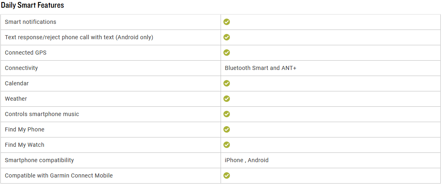This screenshot has width=444, height=186.
Task: Click the Find My Phone checkmark icon
Action: pos(227,129)
